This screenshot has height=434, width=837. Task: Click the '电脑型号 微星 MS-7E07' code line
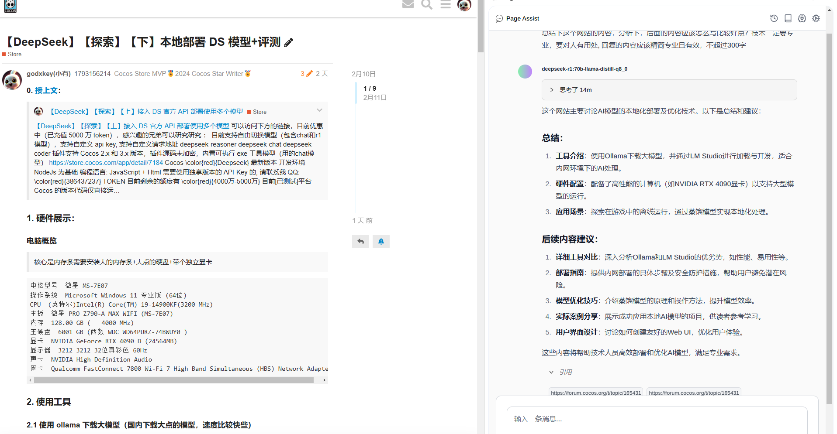[x=69, y=286]
